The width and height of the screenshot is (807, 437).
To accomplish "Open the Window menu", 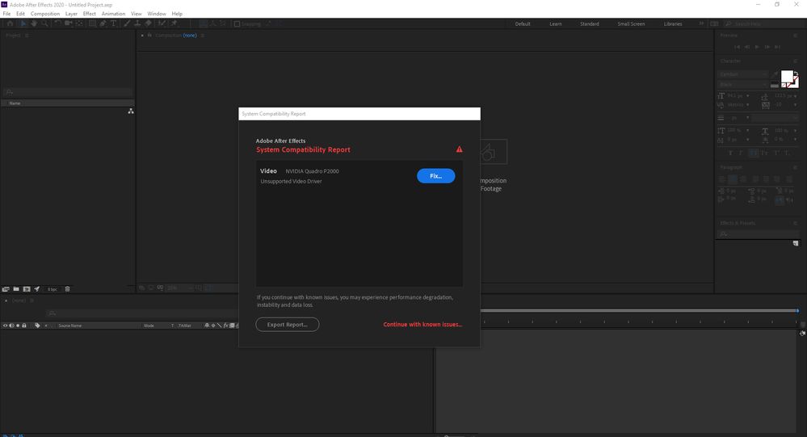I will pyautogui.click(x=157, y=14).
